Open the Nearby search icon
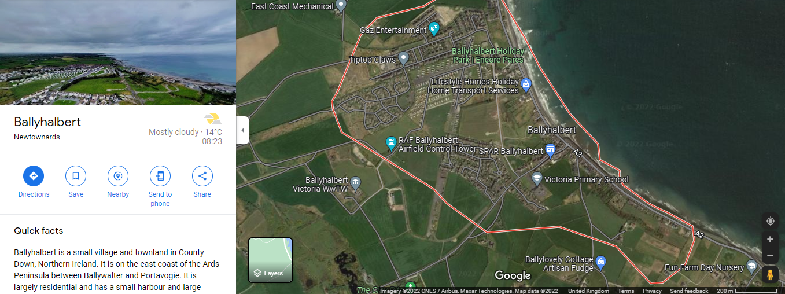This screenshot has height=294, width=785. click(x=118, y=176)
